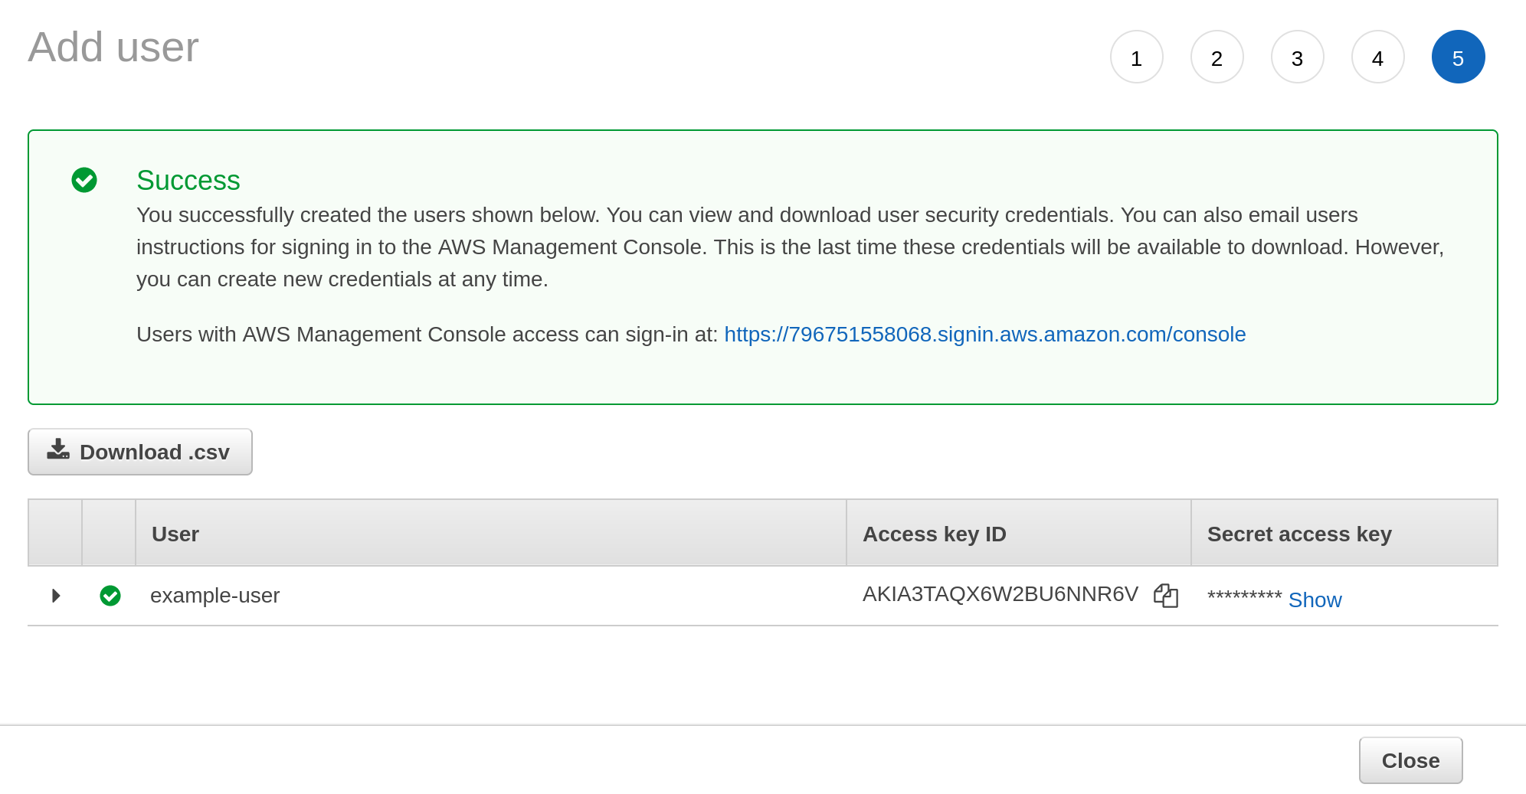The height and width of the screenshot is (794, 1526).
Task: Click the status checkmark beside example-user
Action: 110,596
